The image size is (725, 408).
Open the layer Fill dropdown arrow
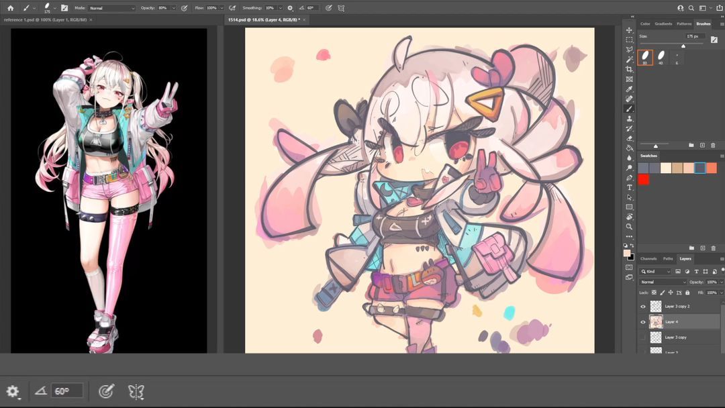[x=721, y=293]
